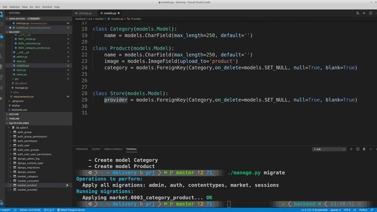The image size is (377, 212).
Task: Click 'provider' on code line 29
Action: pos(115,100)
